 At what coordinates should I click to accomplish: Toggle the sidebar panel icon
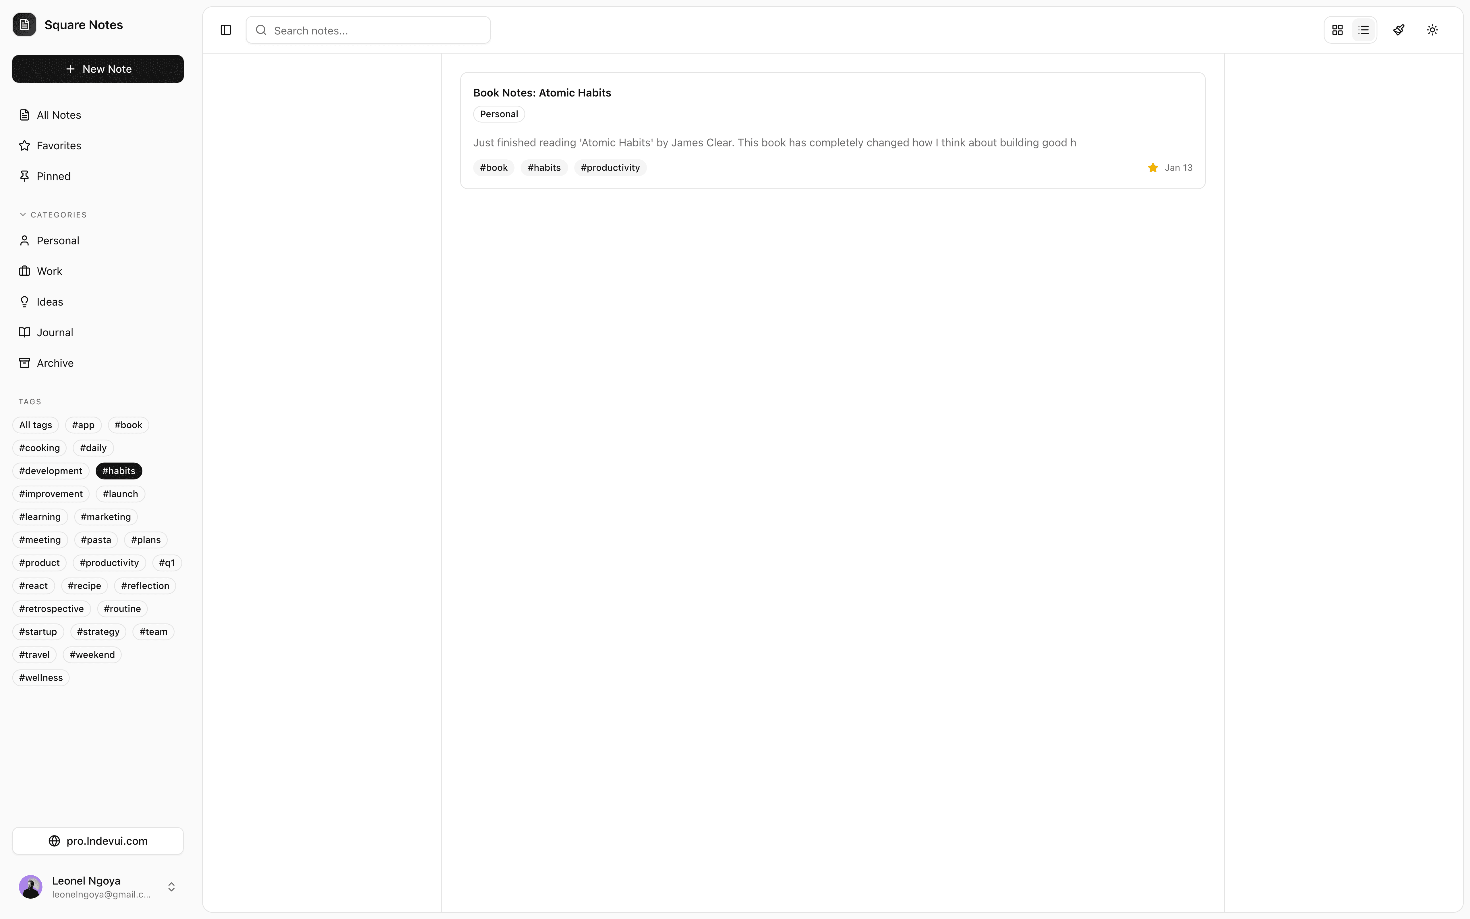tap(226, 30)
